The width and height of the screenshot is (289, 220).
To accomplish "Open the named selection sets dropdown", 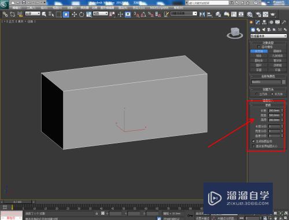I will click(x=184, y=14).
